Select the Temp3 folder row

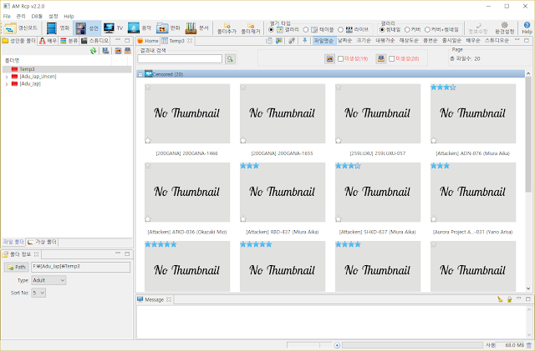pos(67,69)
